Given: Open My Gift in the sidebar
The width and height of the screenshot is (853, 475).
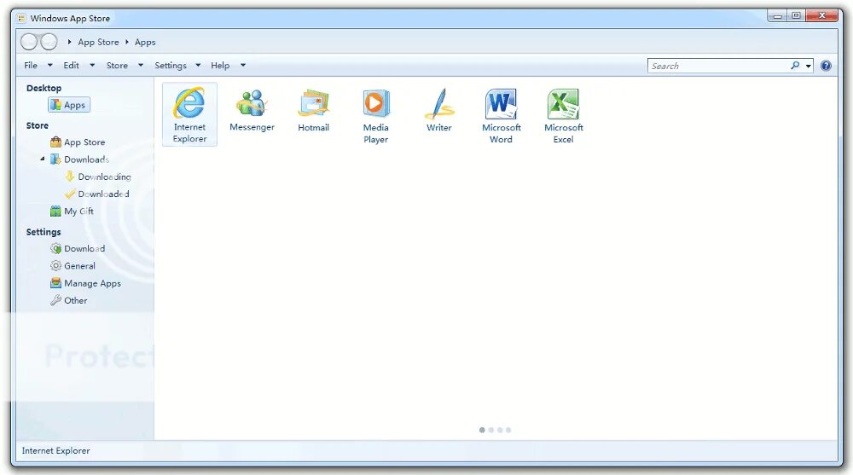Looking at the screenshot, I should (72, 211).
